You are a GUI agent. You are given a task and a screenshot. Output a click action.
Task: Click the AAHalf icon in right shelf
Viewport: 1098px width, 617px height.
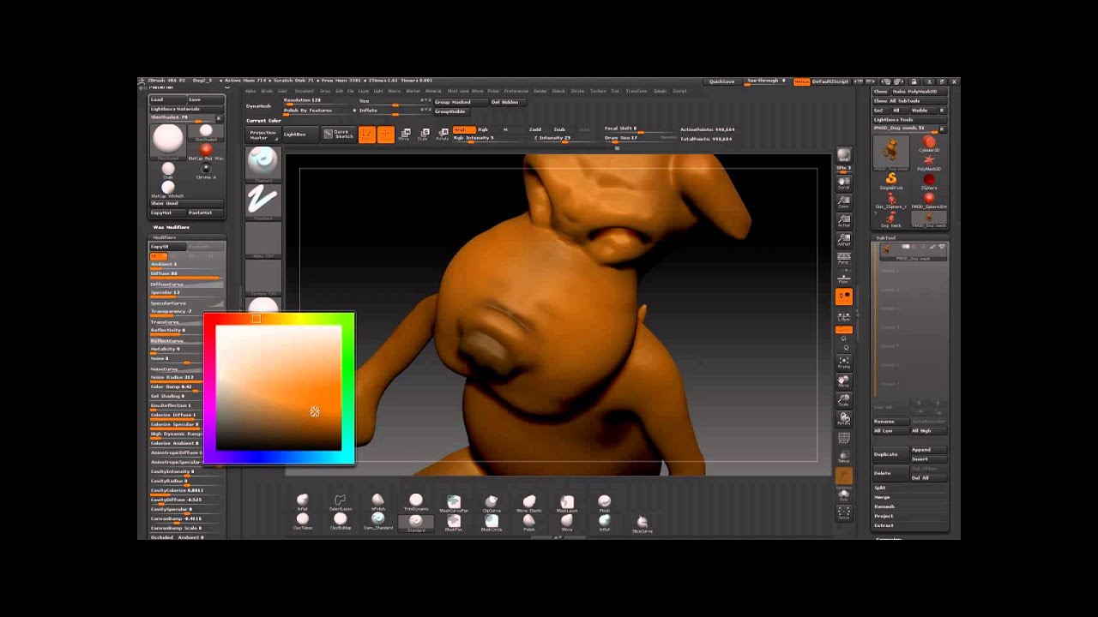pos(844,240)
